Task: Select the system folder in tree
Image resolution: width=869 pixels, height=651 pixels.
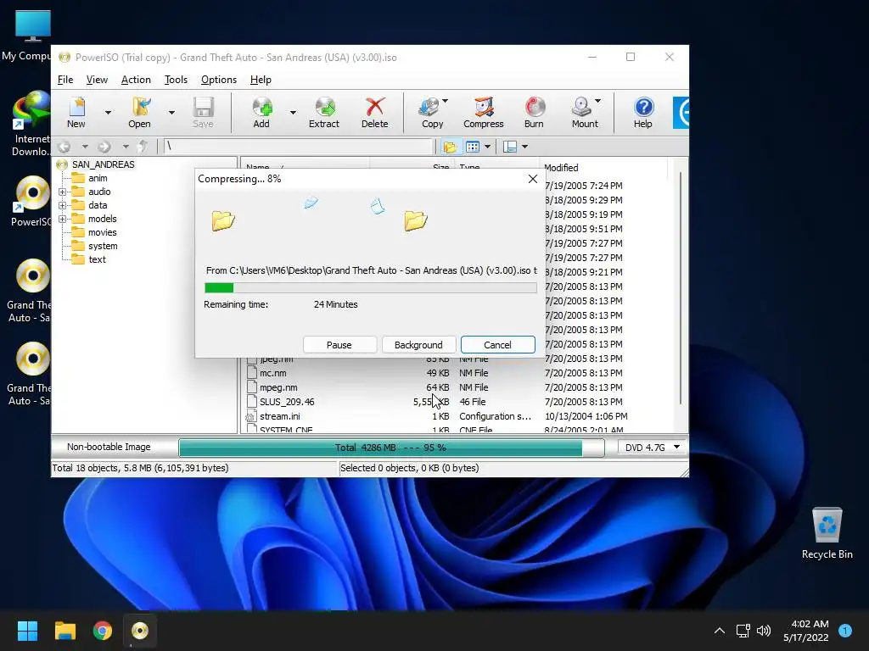Action: click(103, 246)
